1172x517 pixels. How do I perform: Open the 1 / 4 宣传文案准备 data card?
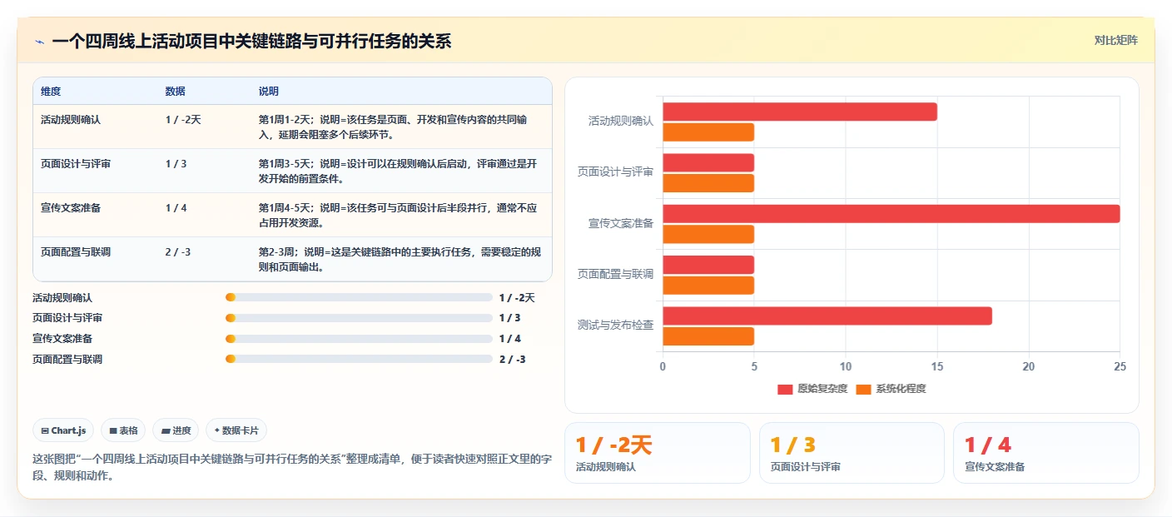pyautogui.click(x=1045, y=453)
